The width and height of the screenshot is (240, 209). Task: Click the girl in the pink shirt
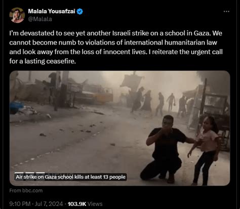tap(205, 150)
